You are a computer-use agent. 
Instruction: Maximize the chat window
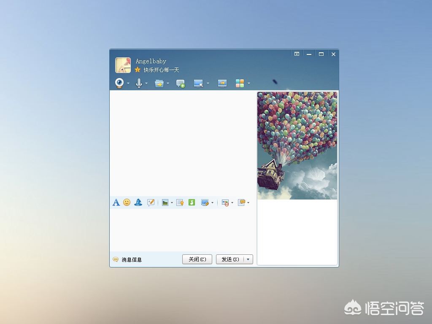(321, 54)
